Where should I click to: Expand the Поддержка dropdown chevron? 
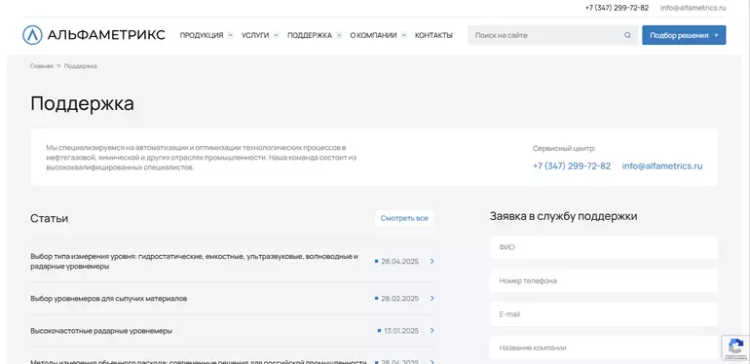pos(339,35)
